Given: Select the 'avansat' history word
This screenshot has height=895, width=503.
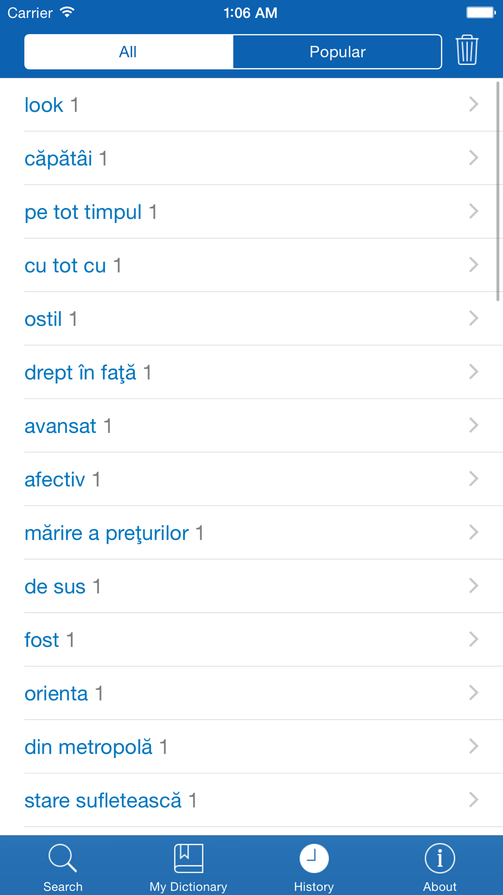Looking at the screenshot, I should point(60,426).
